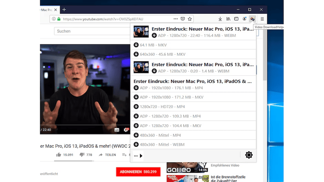Open Firefox downloads arrow icon
The width and height of the screenshot is (324, 182).
point(220,19)
